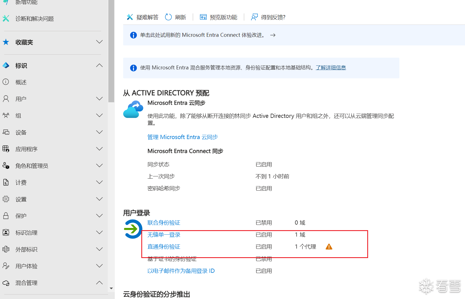The image size is (465, 299).
Task: Collapse the 标识 section chevron
Action: click(x=99, y=65)
